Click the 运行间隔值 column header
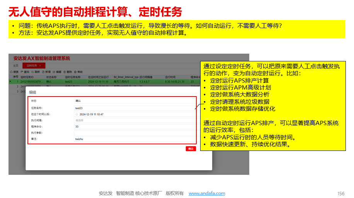The height and width of the screenshot is (198, 354). click(146, 77)
